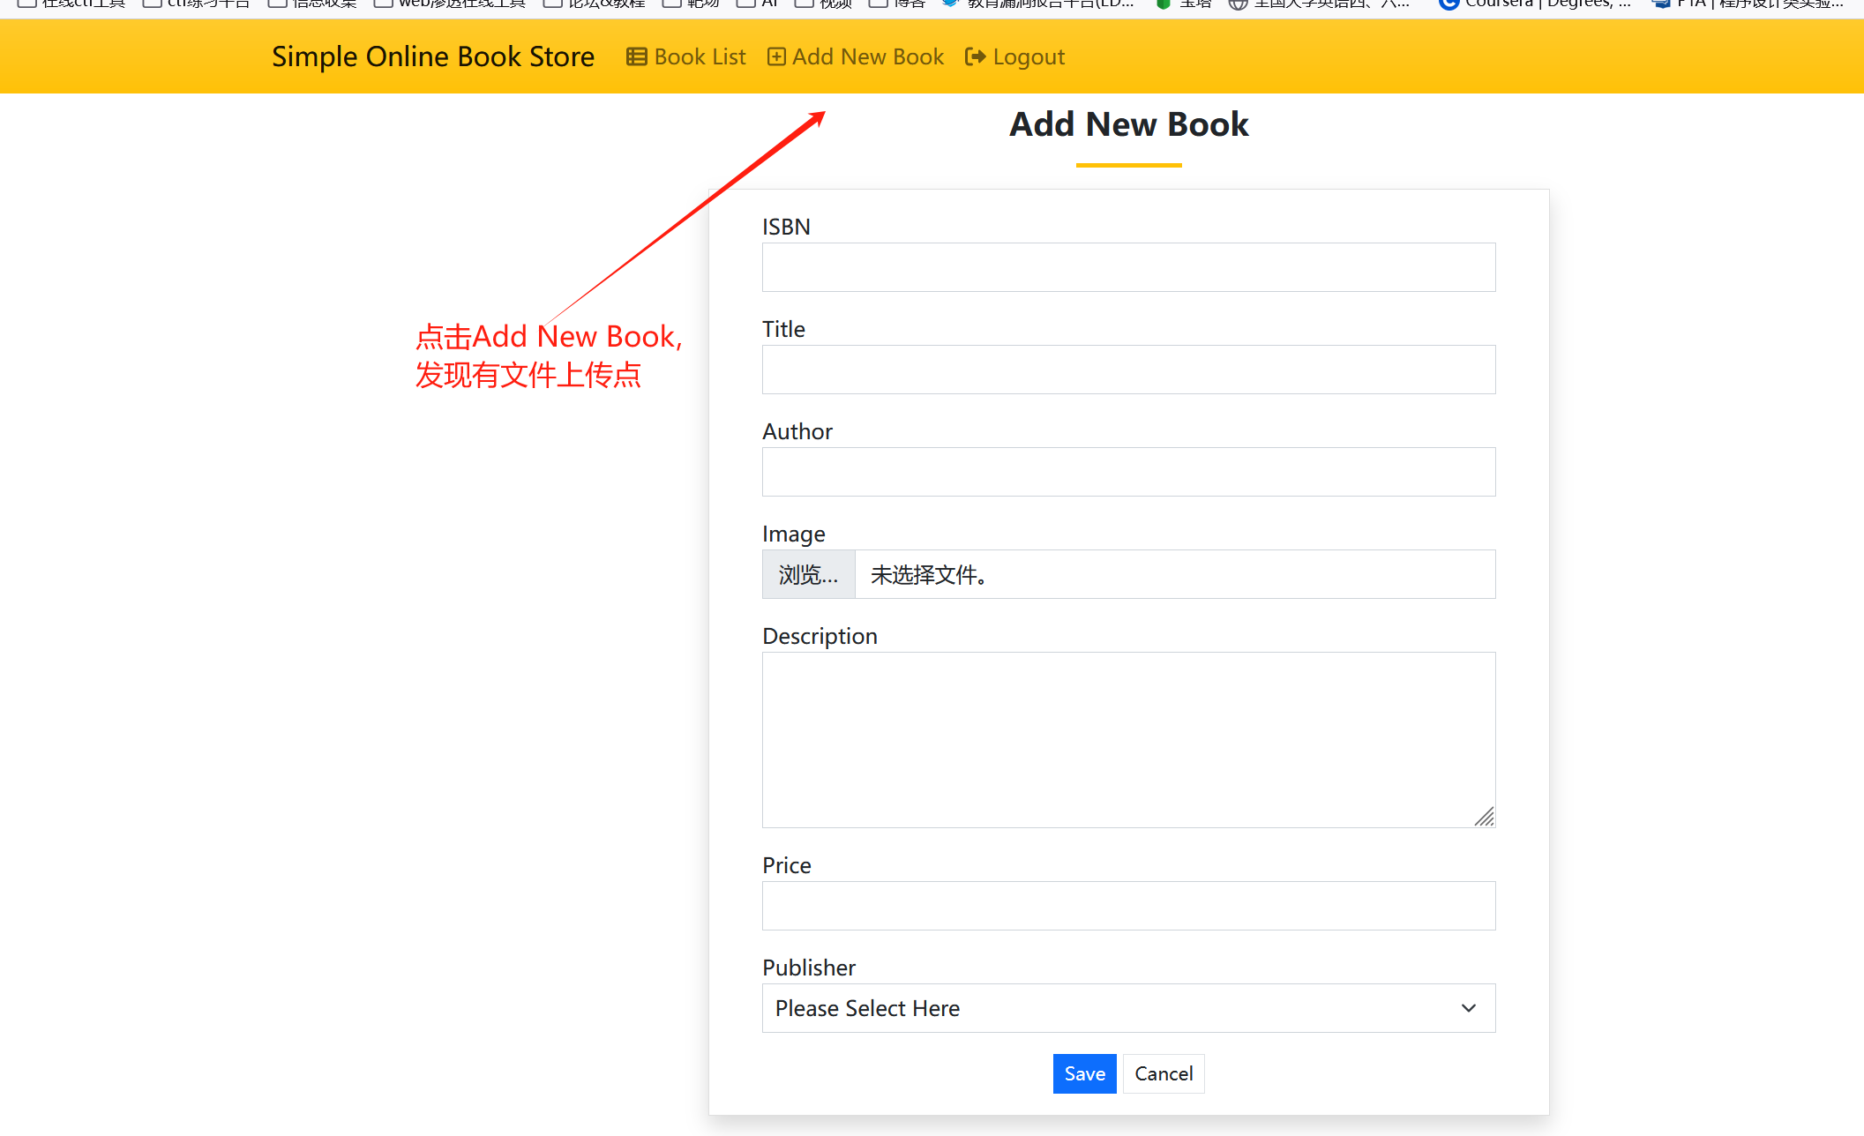Open the PTA bookmark in bookmarks bar

(x=1747, y=4)
